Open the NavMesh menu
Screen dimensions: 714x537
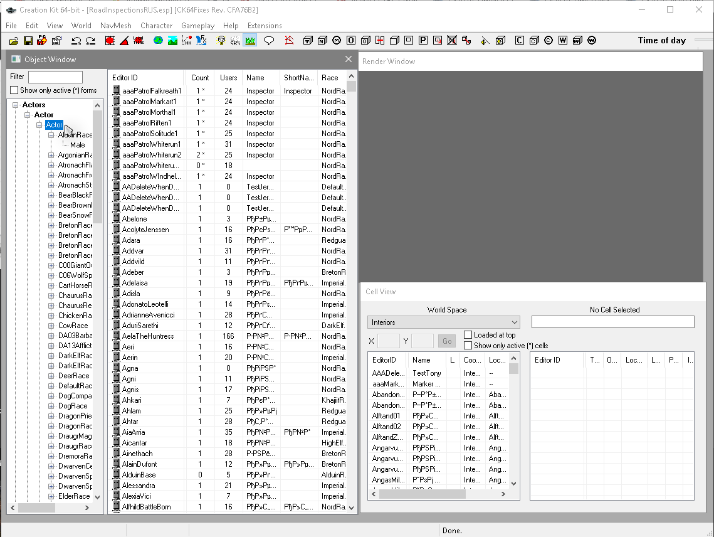(x=115, y=26)
